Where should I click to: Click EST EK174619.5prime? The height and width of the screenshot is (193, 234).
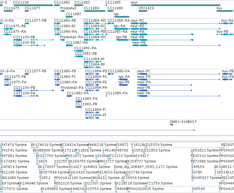(46, 145)
